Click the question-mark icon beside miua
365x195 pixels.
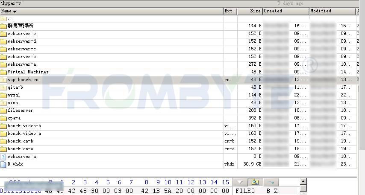(x=3, y=103)
